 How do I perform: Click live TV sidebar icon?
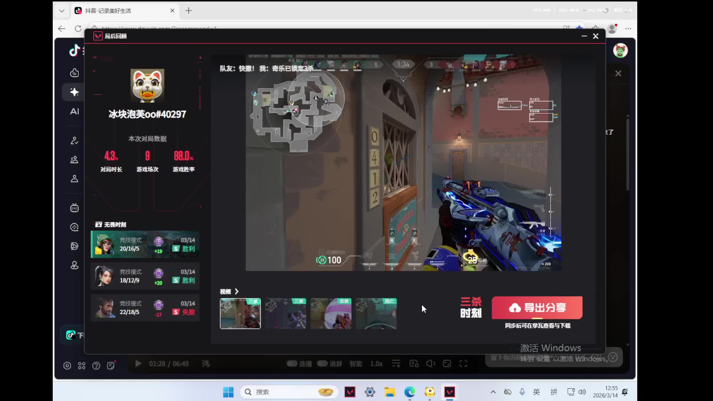pos(75,208)
